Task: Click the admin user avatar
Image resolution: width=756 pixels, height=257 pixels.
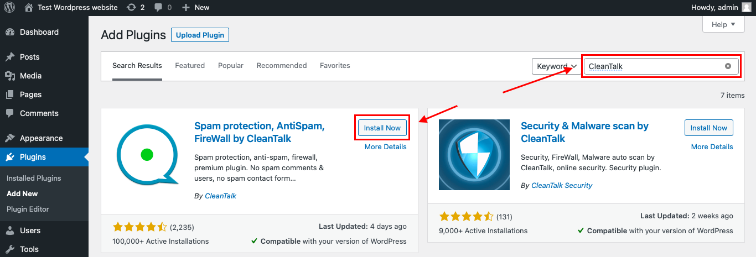Action: click(x=747, y=7)
